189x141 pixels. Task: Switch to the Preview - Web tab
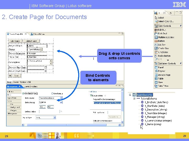[x=25, y=82]
